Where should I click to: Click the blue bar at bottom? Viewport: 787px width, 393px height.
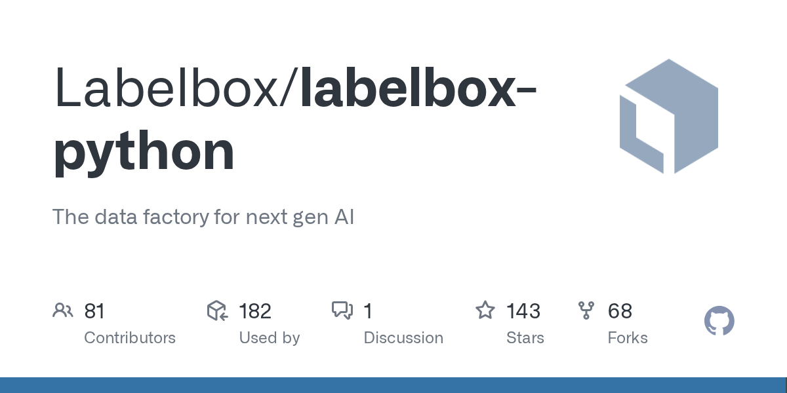(393, 385)
